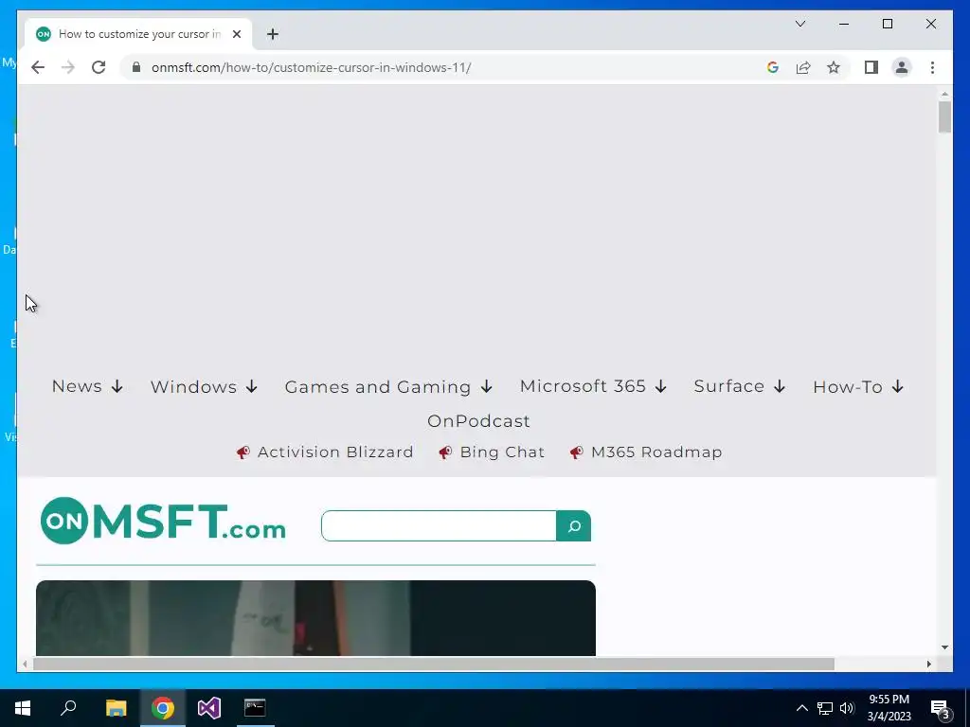Go back with the Chrome back arrow
The image size is (970, 727).
[x=38, y=67]
